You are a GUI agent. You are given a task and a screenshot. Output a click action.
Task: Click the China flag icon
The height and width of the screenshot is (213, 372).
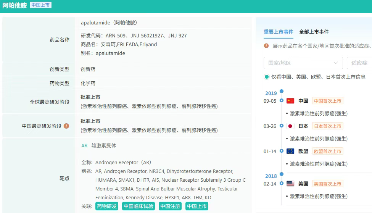pyautogui.click(x=290, y=101)
